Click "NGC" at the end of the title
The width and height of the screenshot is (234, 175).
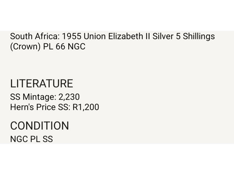(77, 47)
